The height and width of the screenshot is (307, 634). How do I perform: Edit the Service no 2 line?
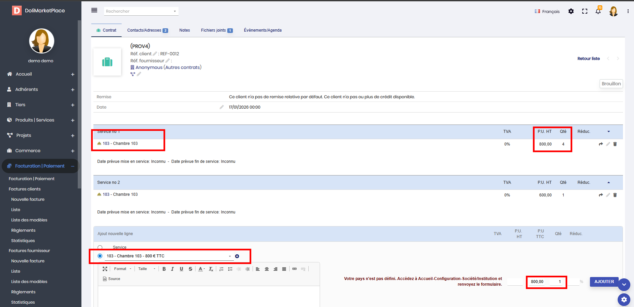pyautogui.click(x=608, y=195)
